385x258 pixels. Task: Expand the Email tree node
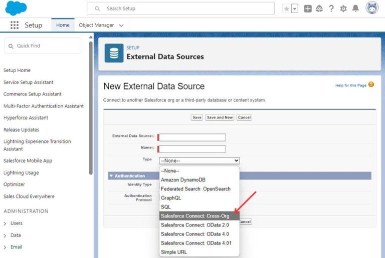click(x=5, y=247)
